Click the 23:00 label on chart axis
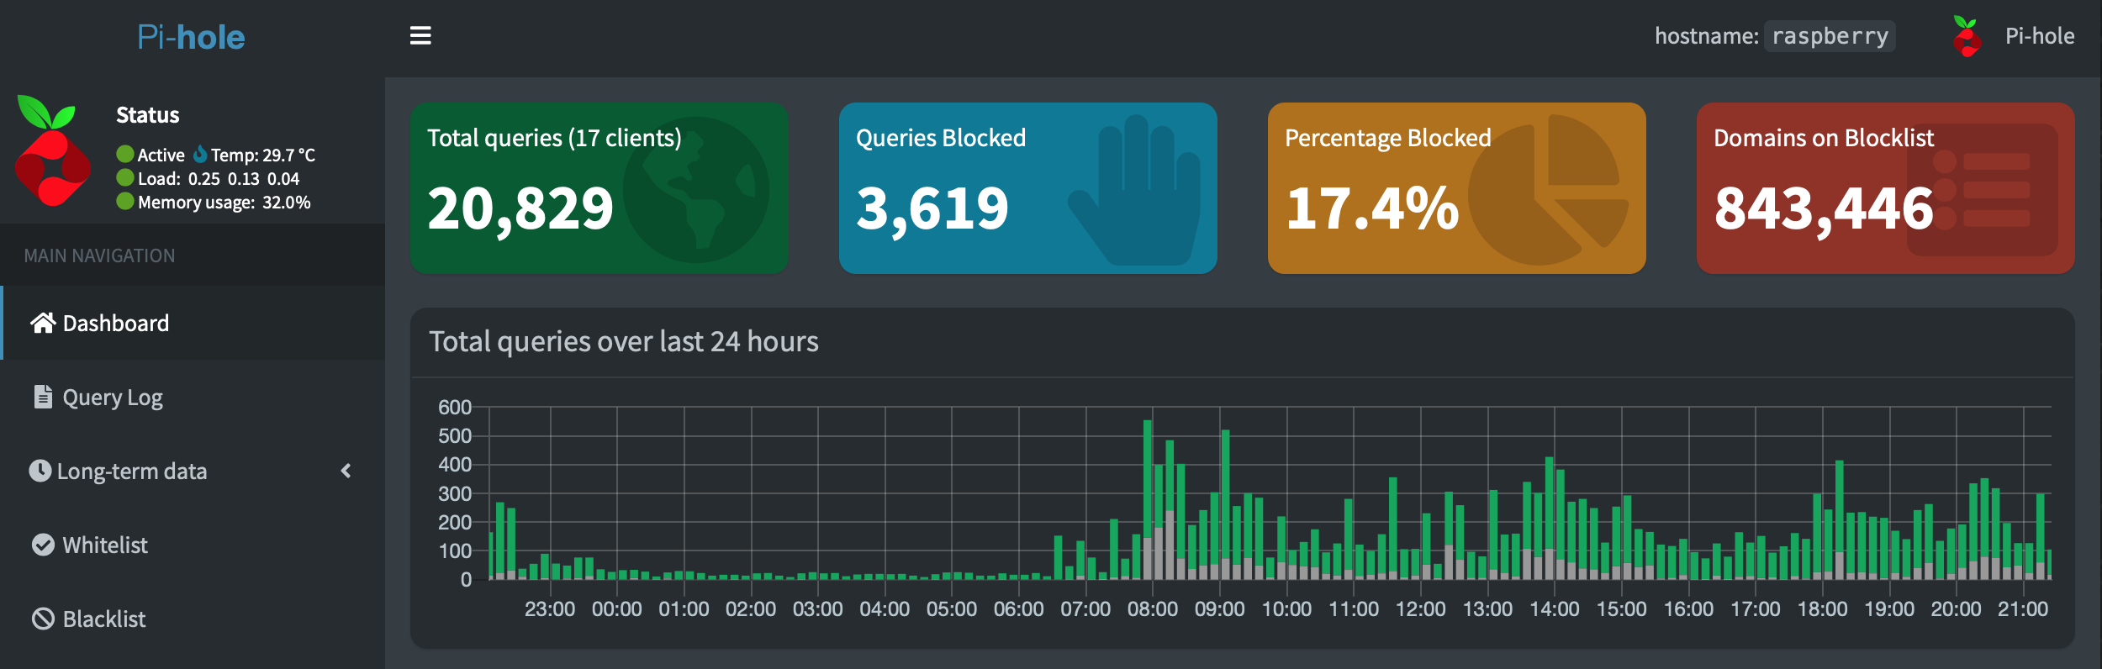The height and width of the screenshot is (669, 2102). 550,609
